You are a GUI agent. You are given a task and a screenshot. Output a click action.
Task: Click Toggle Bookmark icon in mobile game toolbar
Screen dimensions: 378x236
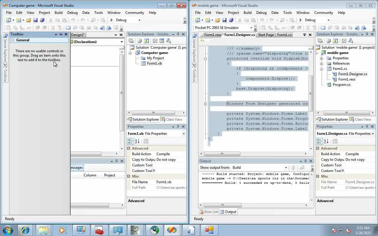click(x=323, y=28)
